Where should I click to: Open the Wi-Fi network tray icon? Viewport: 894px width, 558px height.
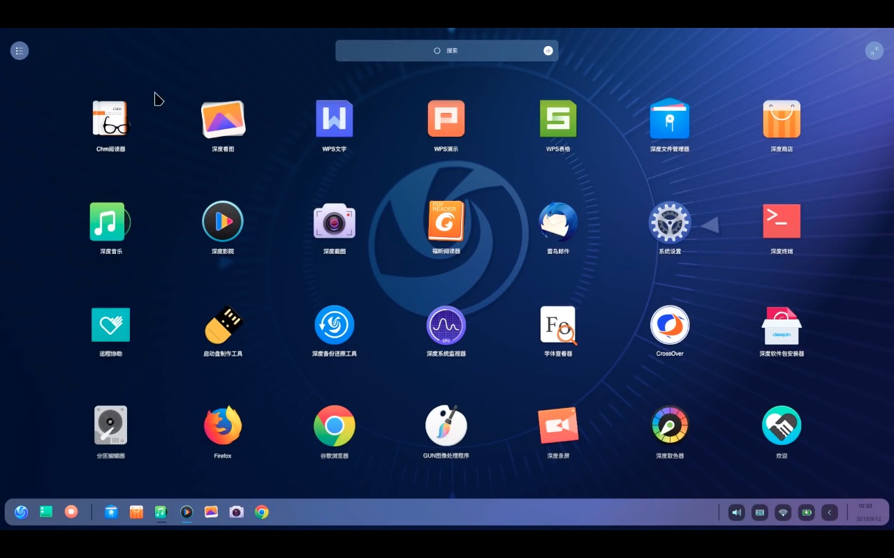coord(783,513)
